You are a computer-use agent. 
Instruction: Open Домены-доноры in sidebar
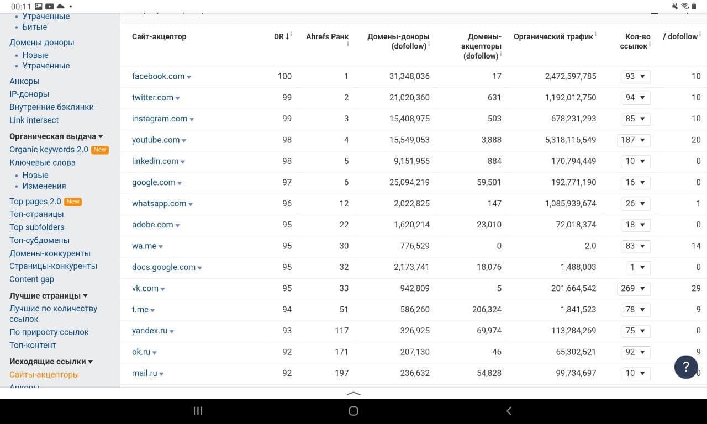click(41, 43)
